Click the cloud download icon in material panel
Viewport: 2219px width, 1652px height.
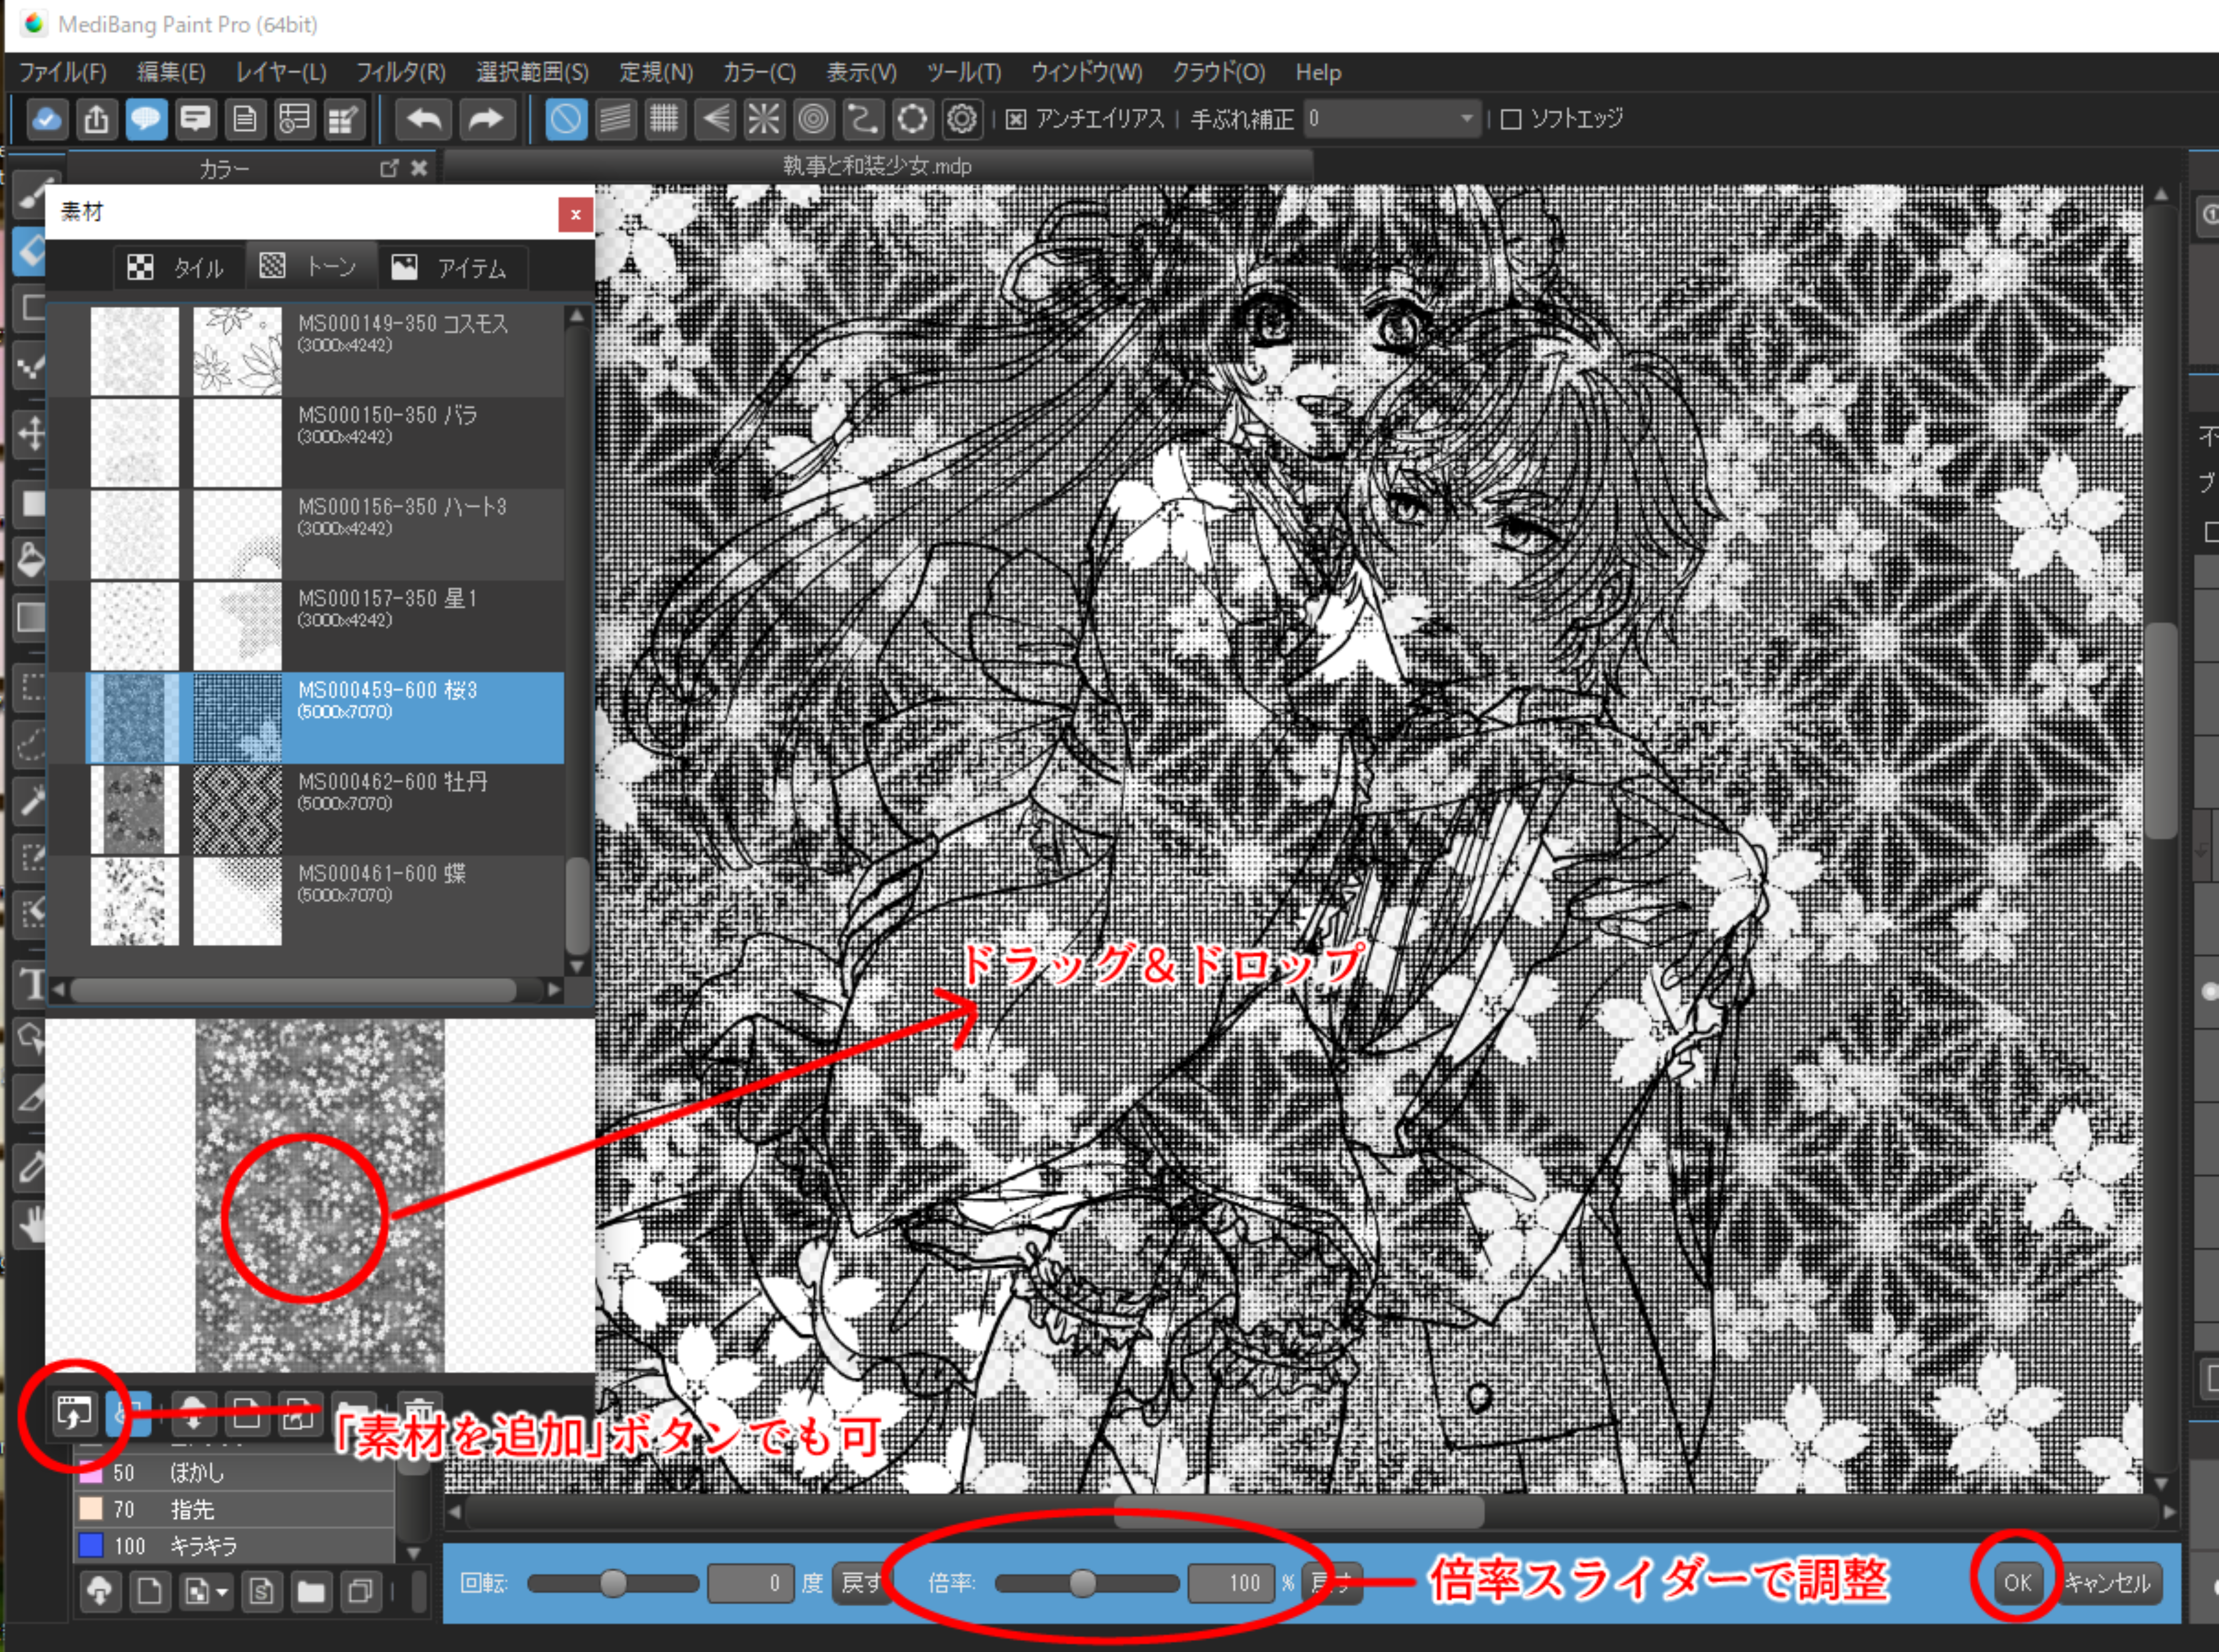click(194, 1414)
